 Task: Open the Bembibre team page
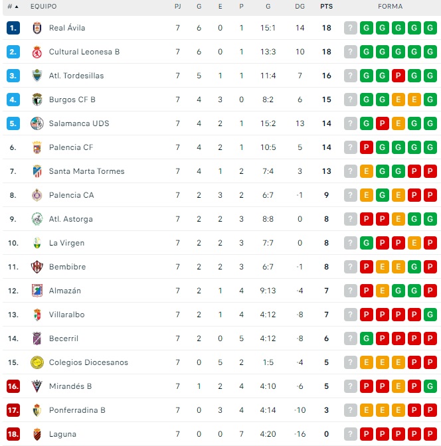click(67, 267)
